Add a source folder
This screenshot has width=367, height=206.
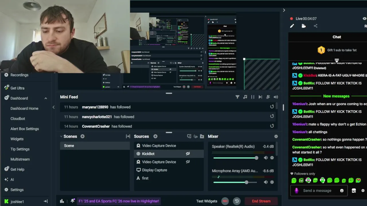click(x=202, y=136)
